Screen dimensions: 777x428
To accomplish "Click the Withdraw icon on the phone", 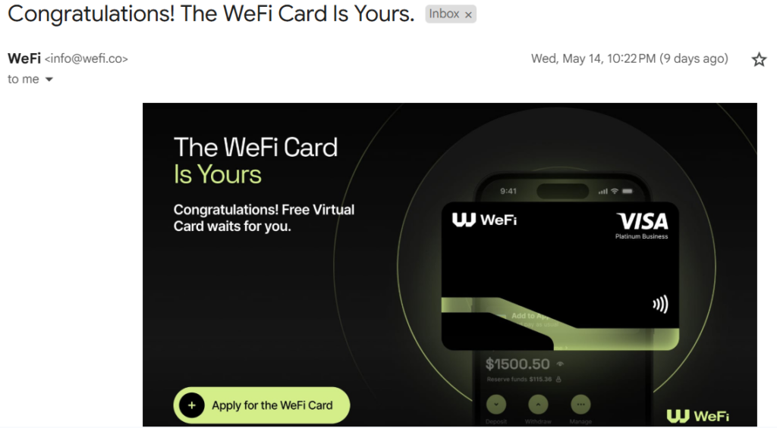I will pyautogui.click(x=538, y=405).
